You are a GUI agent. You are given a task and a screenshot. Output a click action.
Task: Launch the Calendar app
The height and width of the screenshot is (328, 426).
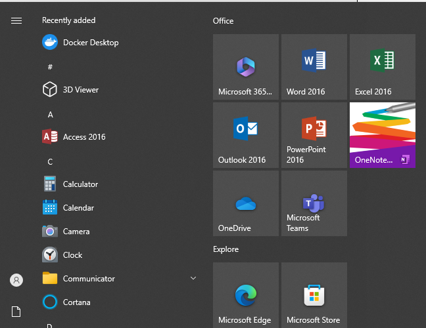coord(78,208)
